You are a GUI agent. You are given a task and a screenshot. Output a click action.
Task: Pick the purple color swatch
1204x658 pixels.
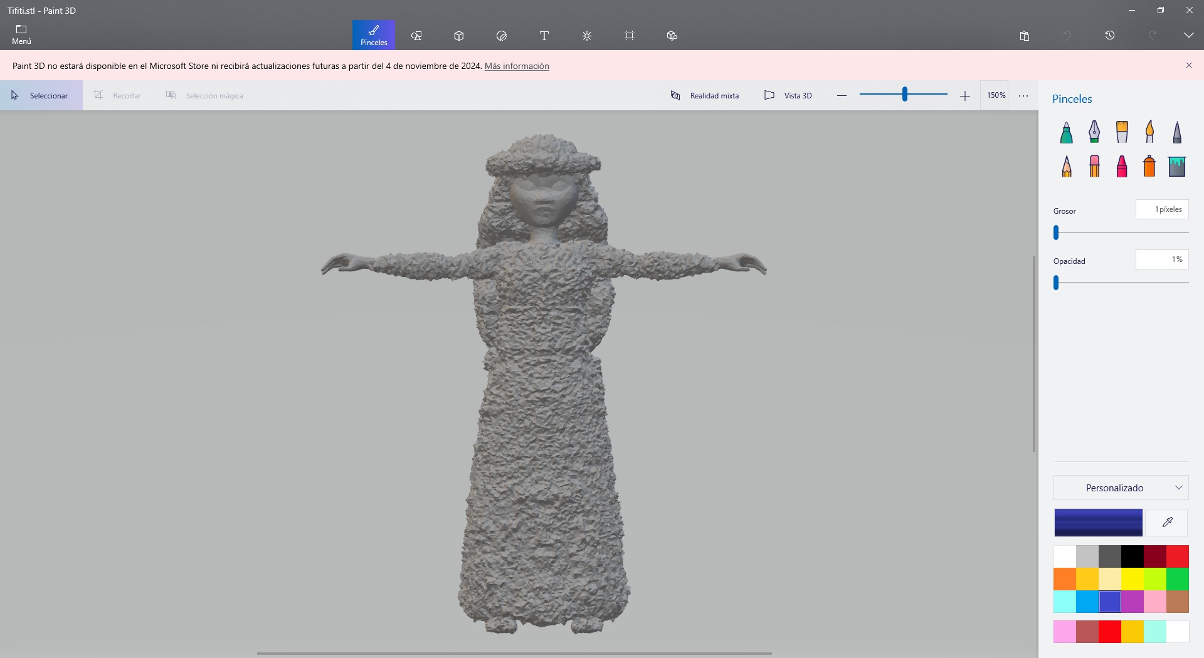point(1133,602)
